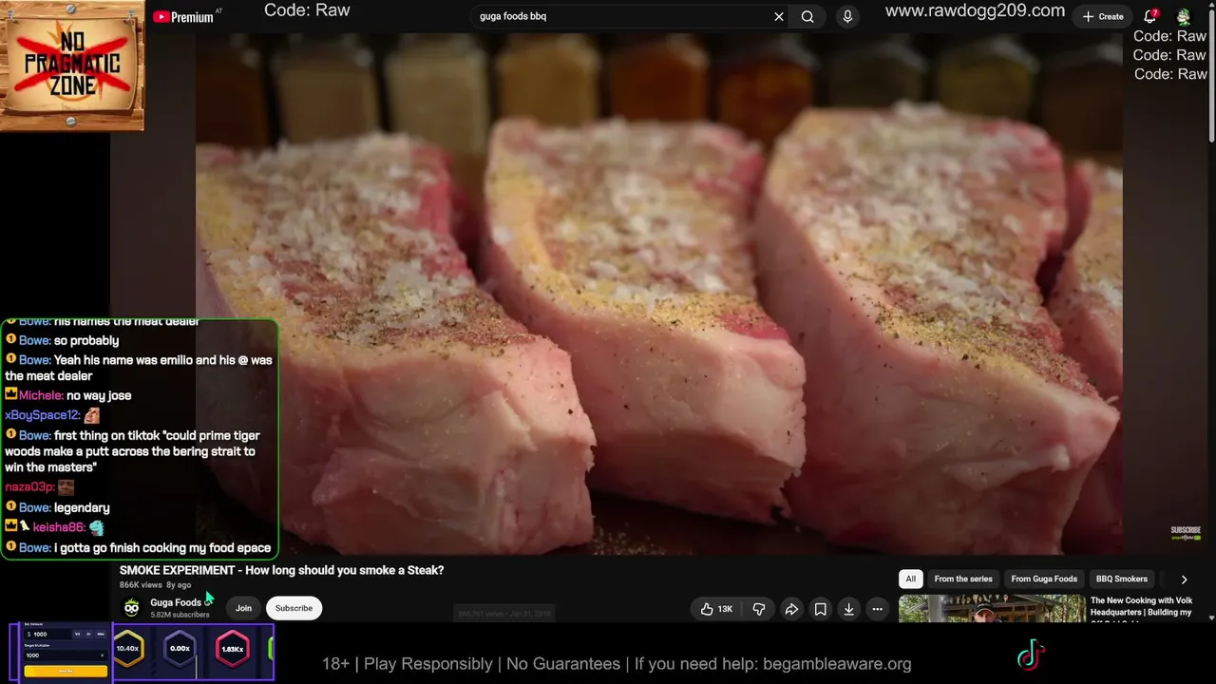Click the 5.82M subscribers text
This screenshot has height=684, width=1216.
(180, 615)
